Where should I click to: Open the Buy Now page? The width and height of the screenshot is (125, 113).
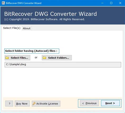(x=22, y=103)
